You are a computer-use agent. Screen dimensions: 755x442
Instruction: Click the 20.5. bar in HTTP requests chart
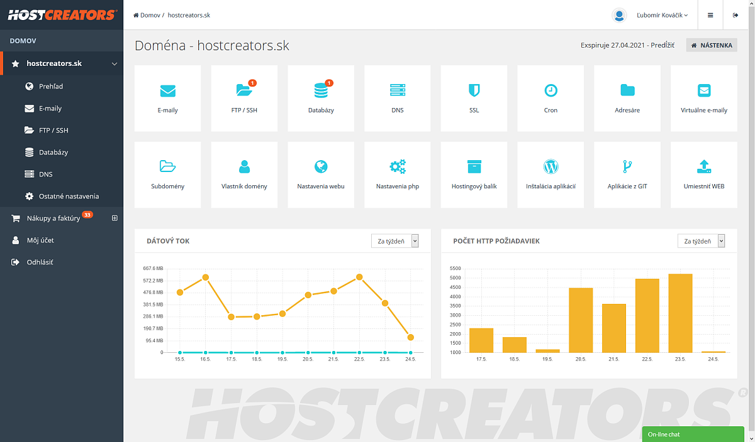(581, 320)
